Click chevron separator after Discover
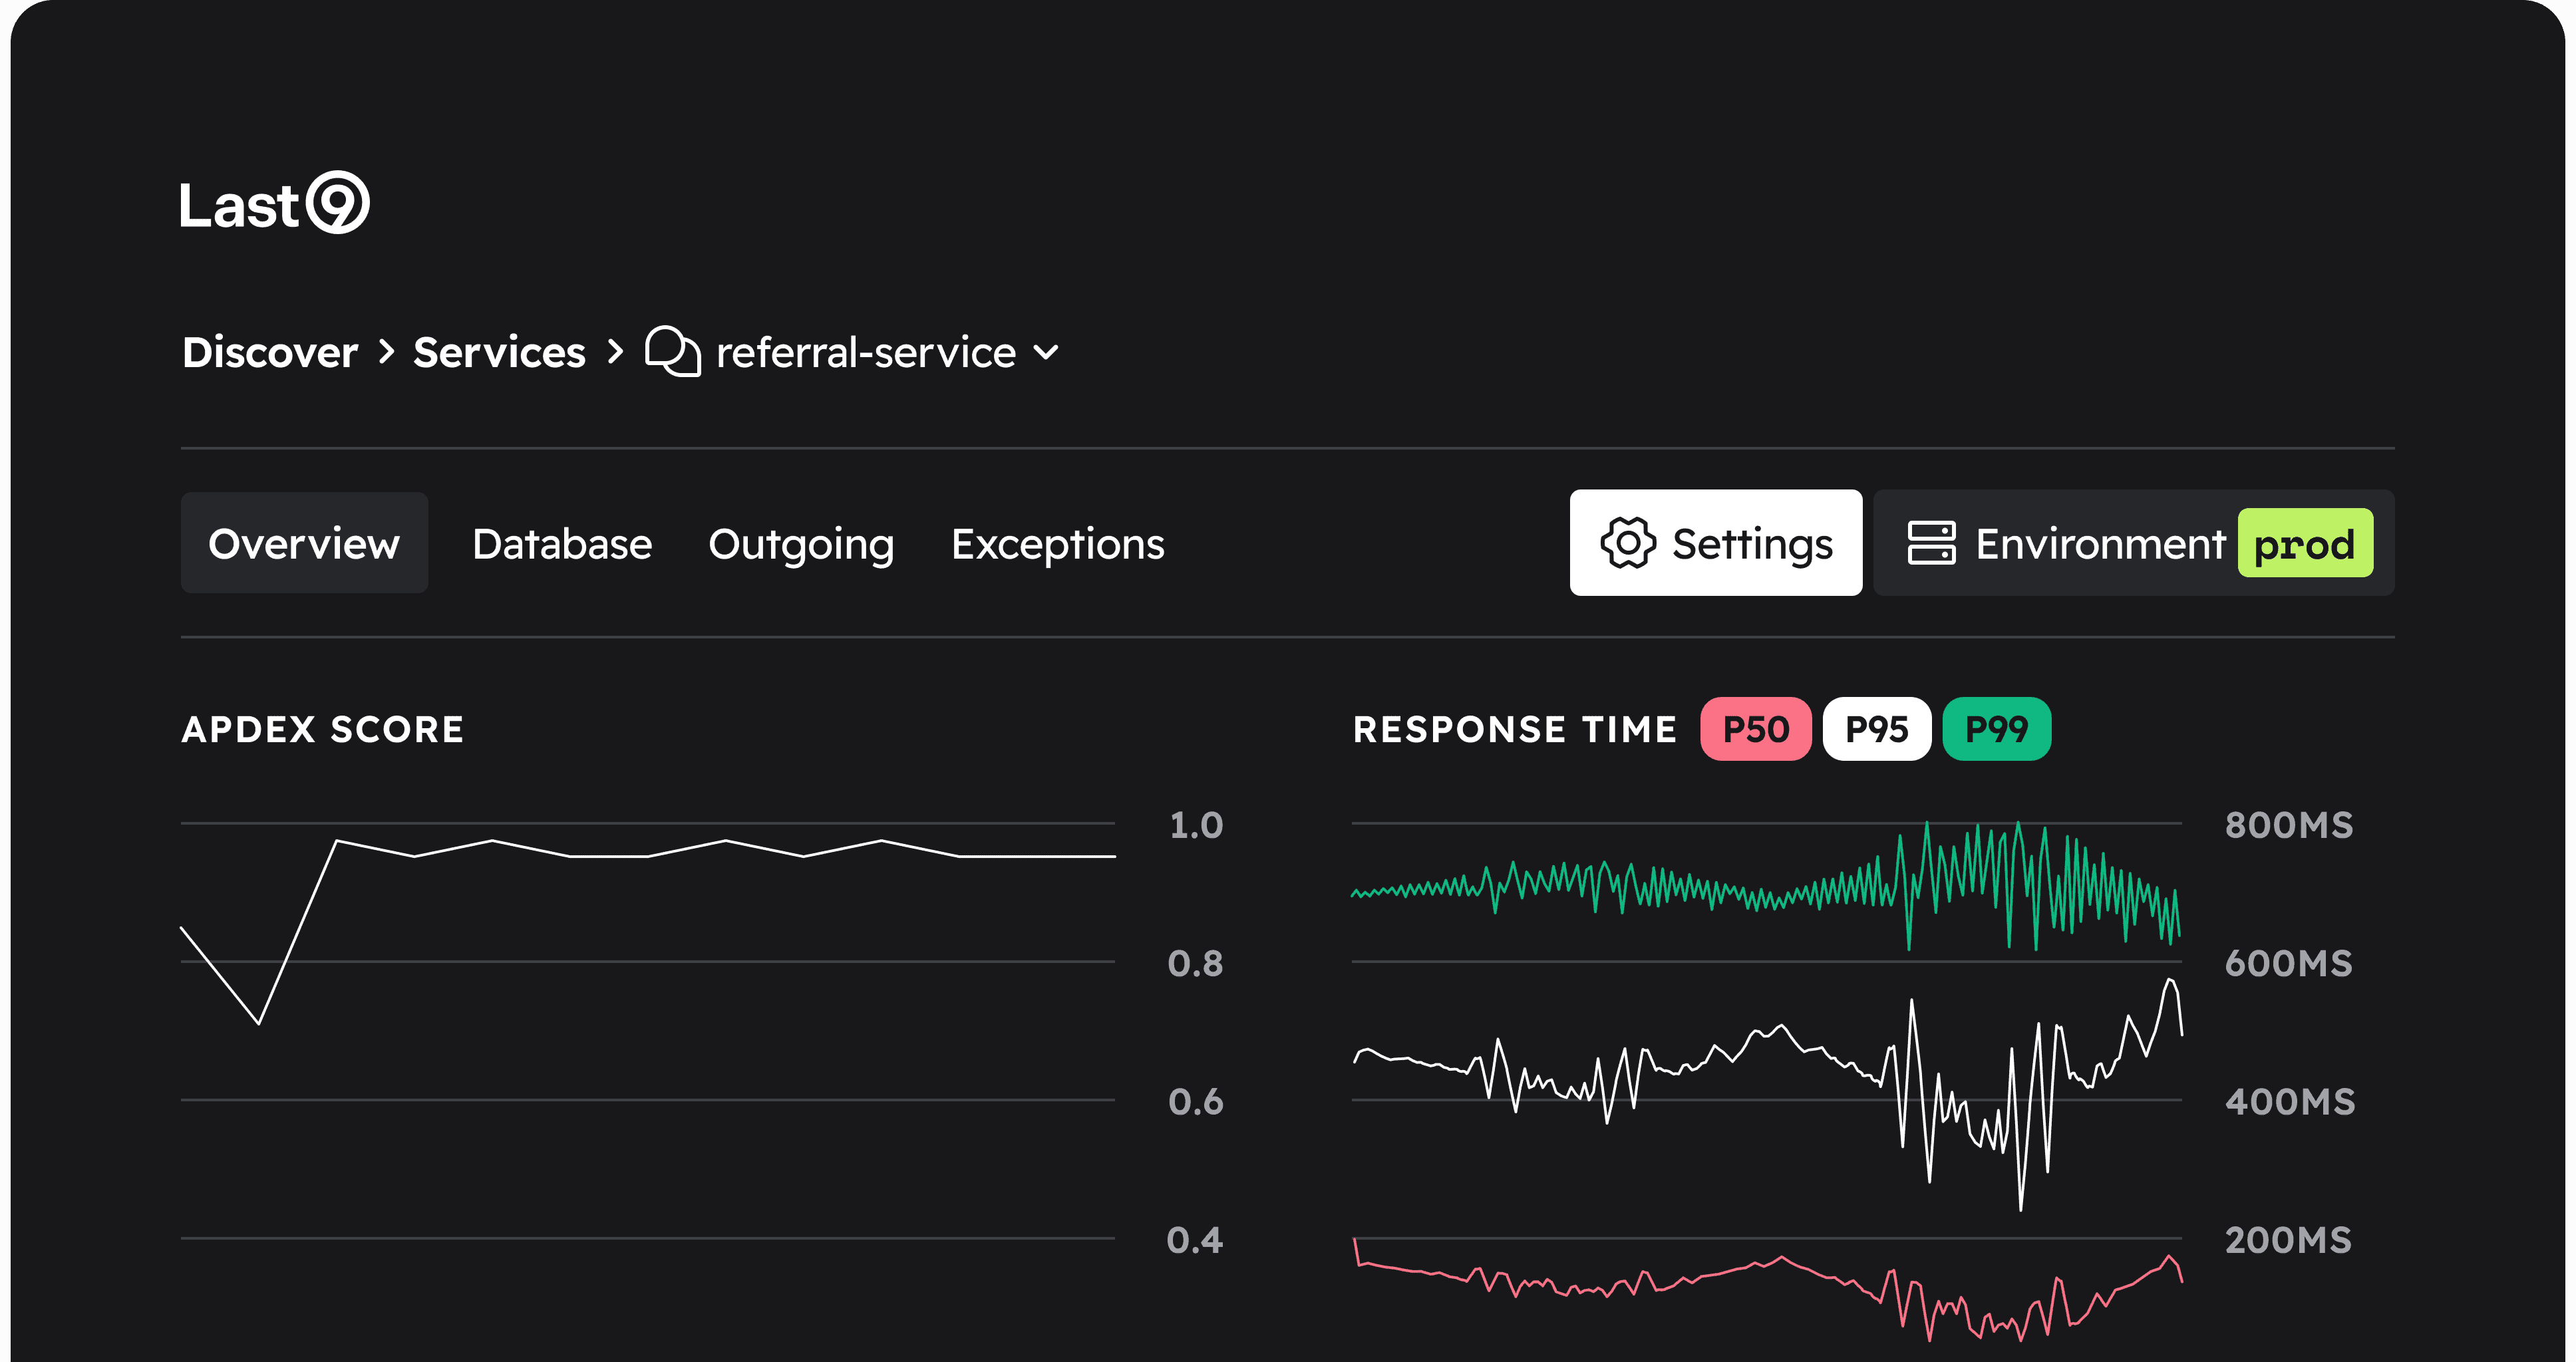 [x=387, y=352]
